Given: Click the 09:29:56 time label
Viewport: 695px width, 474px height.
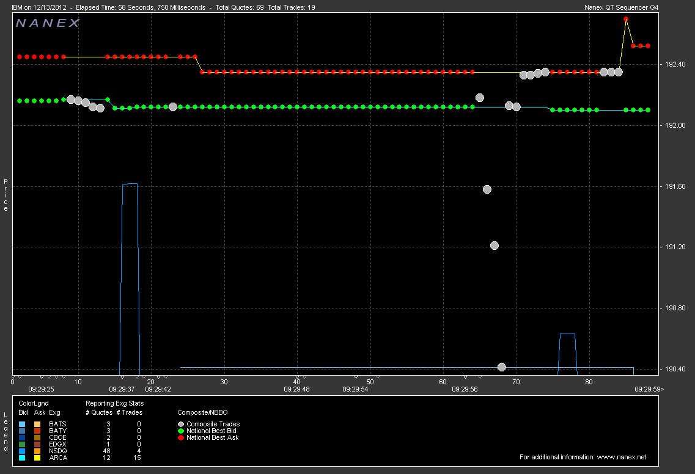Looking at the screenshot, I should click(465, 389).
